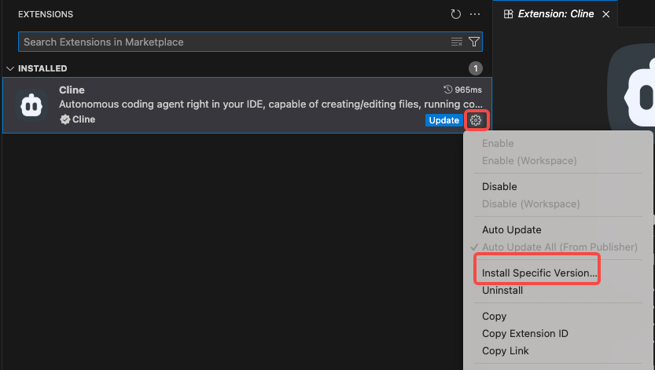Open the Extensions views and more actions ellipsis
The width and height of the screenshot is (655, 370).
coord(475,14)
